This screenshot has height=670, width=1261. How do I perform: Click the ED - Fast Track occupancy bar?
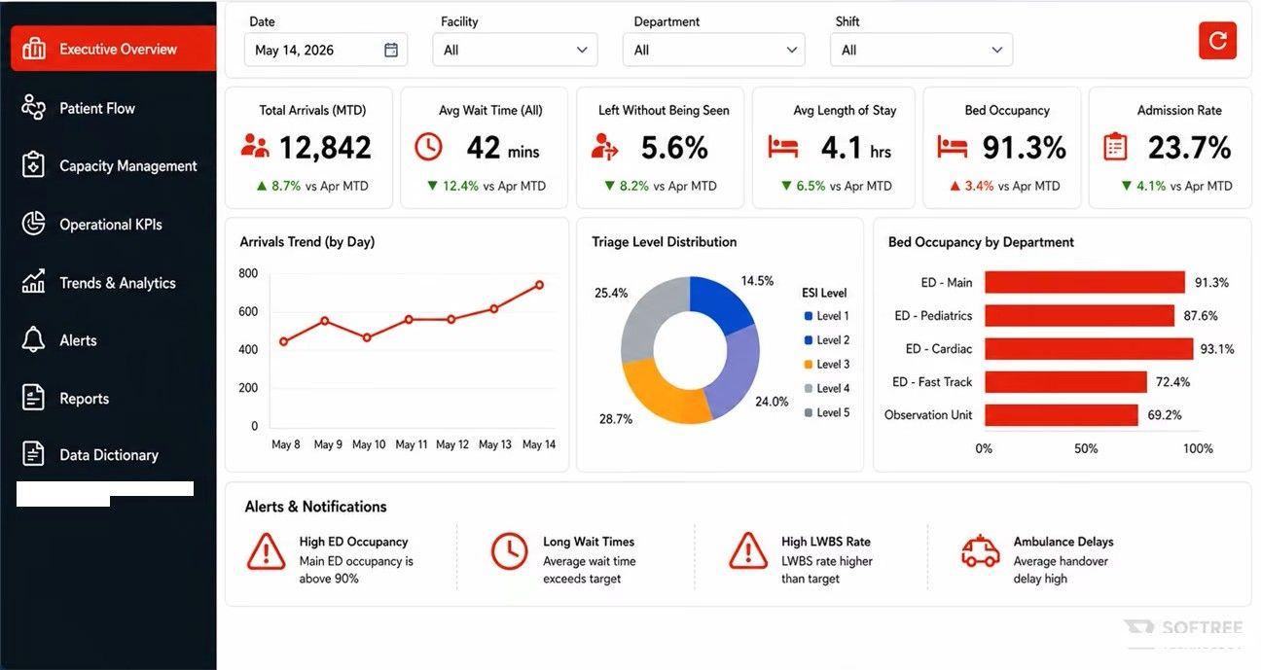(x=1064, y=381)
